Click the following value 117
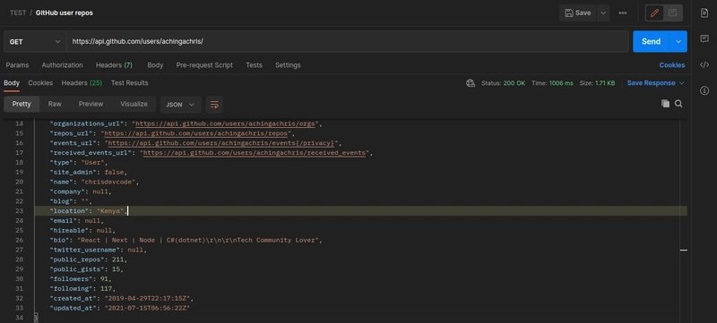This screenshot has width=717, height=323. (x=106, y=289)
